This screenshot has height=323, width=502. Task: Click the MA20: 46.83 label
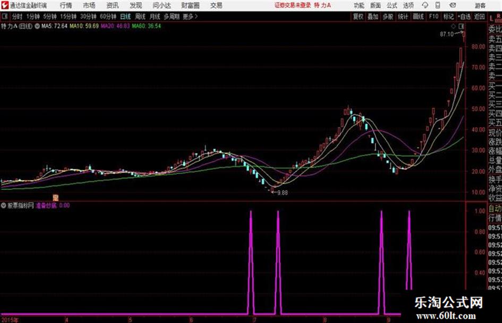click(115, 26)
